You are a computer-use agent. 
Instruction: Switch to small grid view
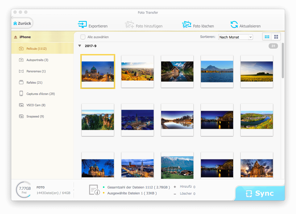coord(267,37)
